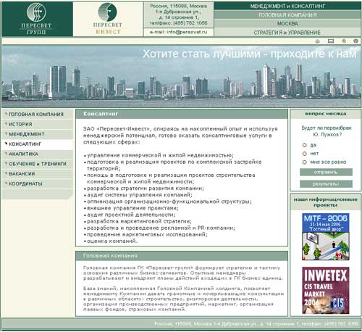Image resolution: width=362 pixels, height=332 pixels.
Task: Go to 'Головная компания' in left sidebar
Action: (37, 114)
